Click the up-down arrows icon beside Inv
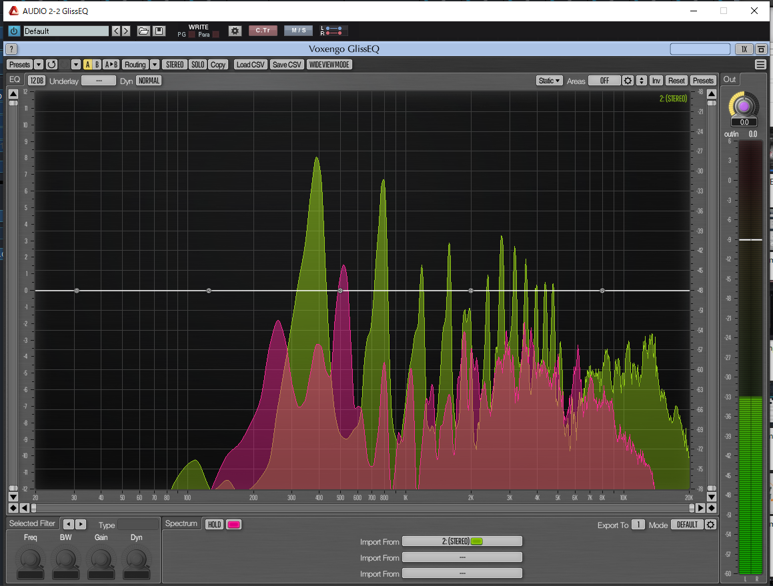The width and height of the screenshot is (773, 586). [x=642, y=81]
